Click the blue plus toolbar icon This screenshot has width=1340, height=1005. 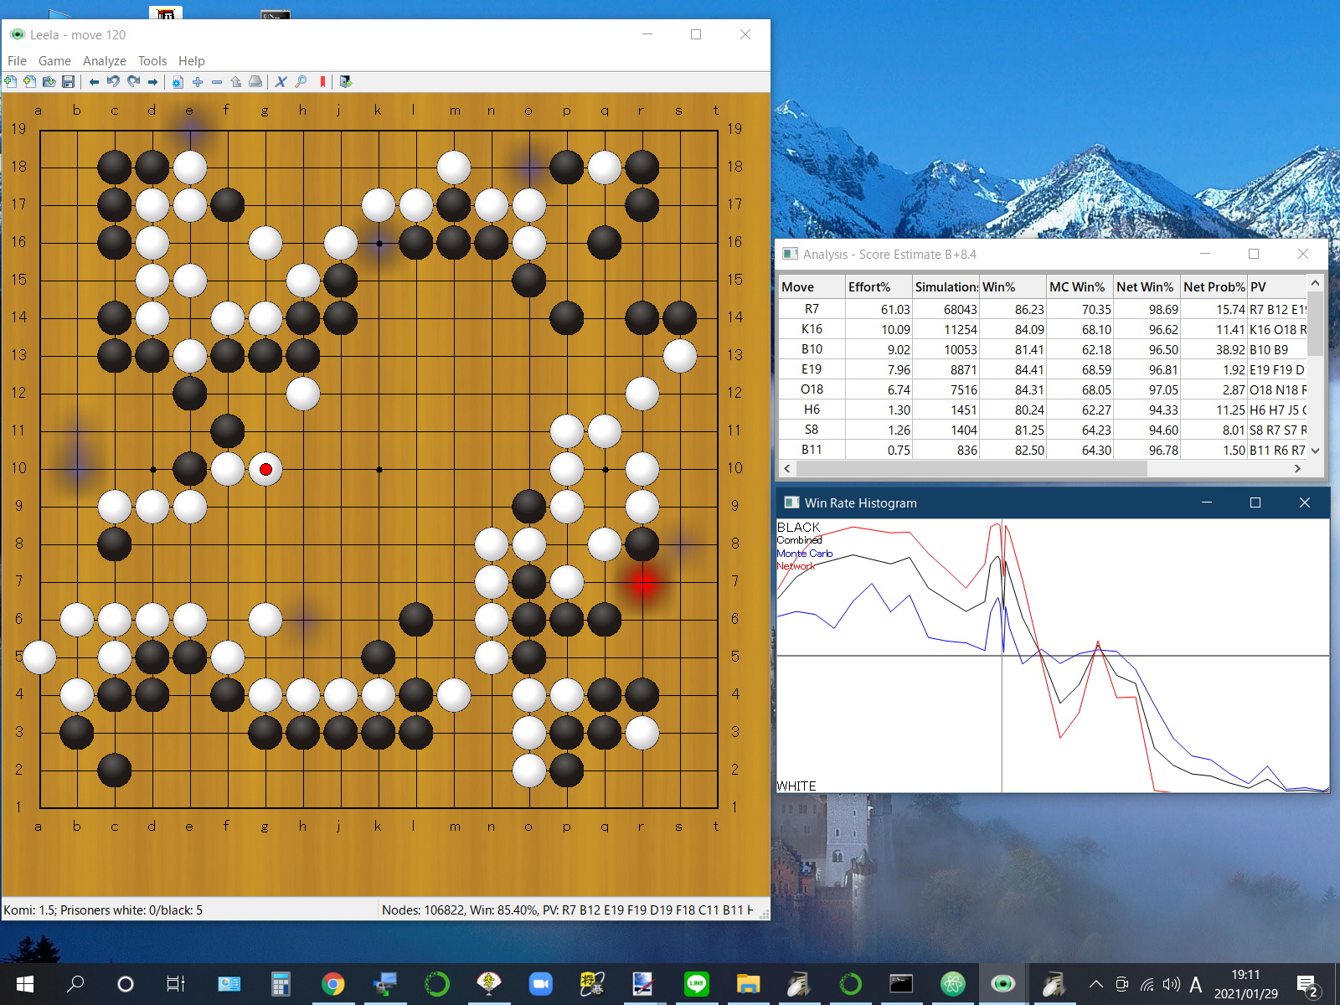pyautogui.click(x=198, y=82)
